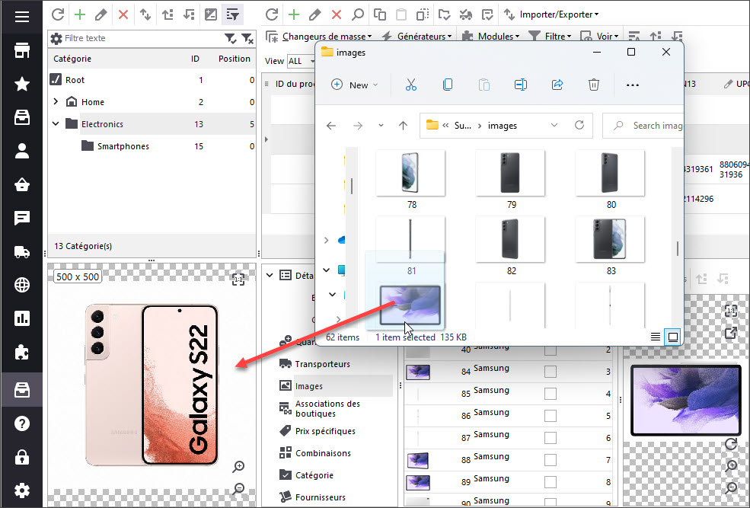Open the Générateurs dropdown
Image resolution: width=750 pixels, height=508 pixels.
point(416,37)
